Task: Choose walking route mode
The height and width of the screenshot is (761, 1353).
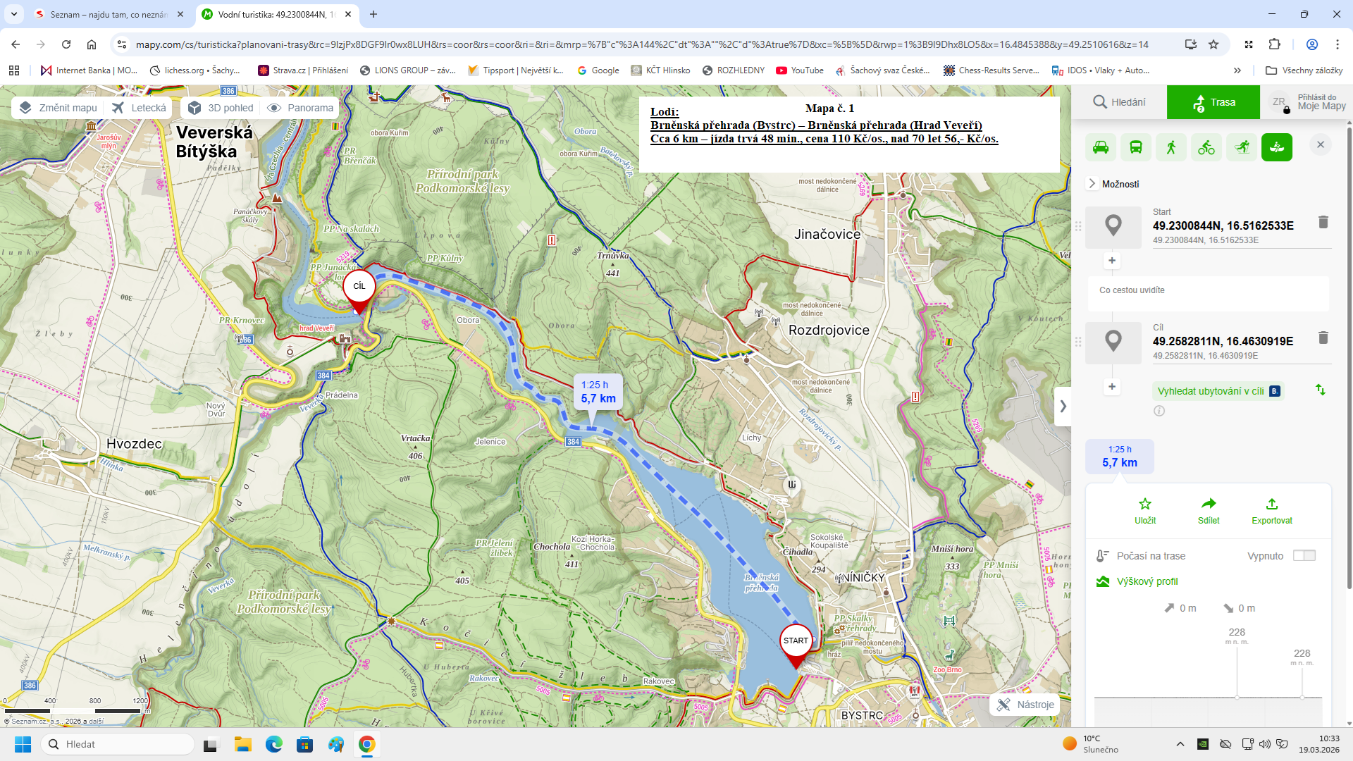Action: (1171, 147)
